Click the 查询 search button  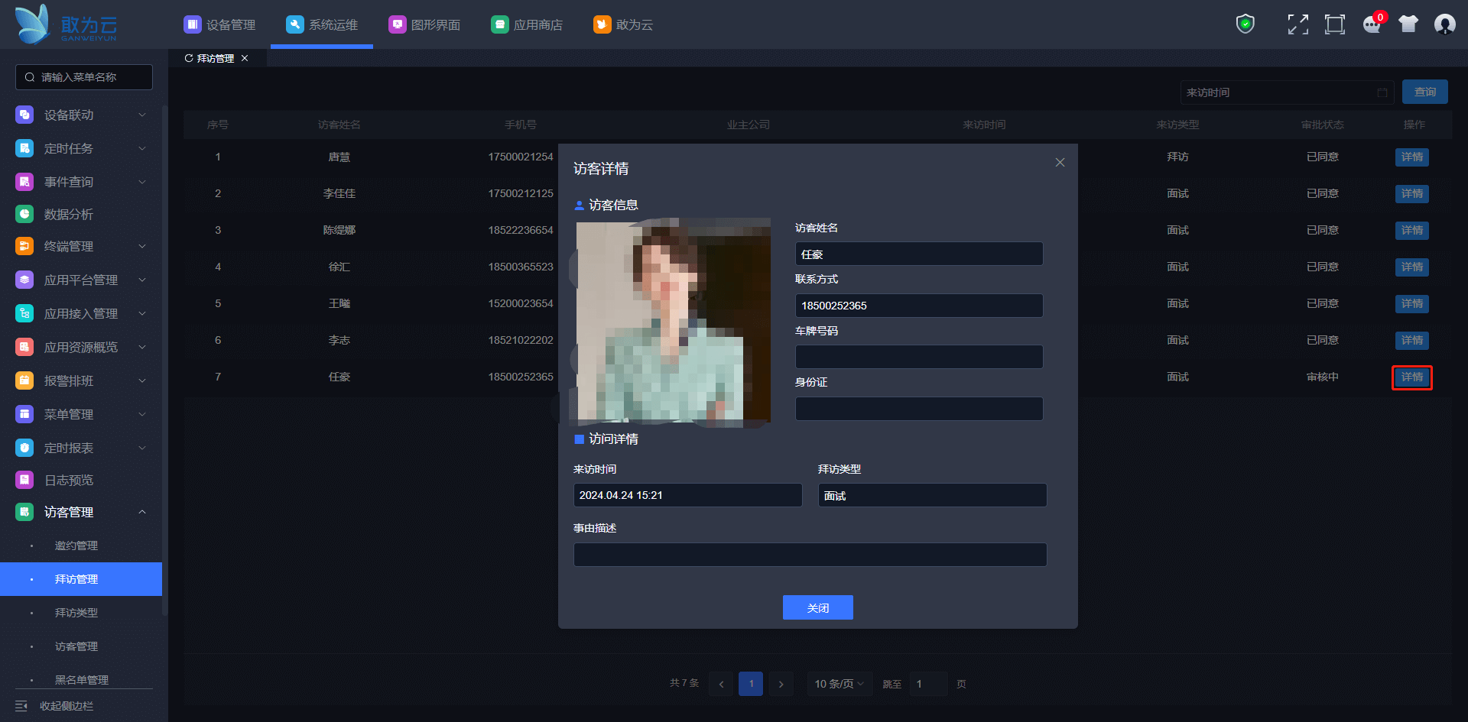point(1424,92)
